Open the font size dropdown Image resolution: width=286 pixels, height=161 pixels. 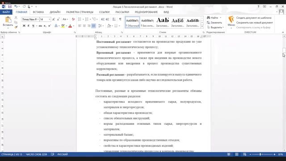point(50,19)
